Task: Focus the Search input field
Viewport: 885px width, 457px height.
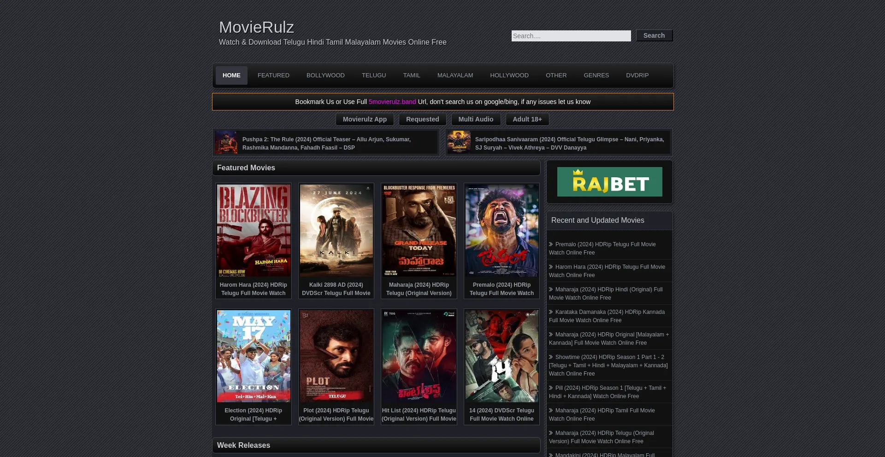Action: (571, 36)
